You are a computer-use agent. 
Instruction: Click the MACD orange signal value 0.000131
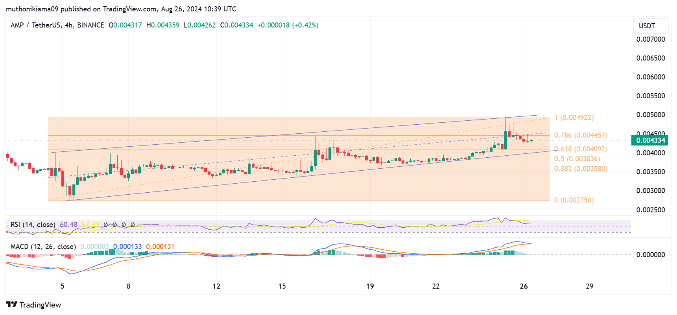(x=160, y=247)
